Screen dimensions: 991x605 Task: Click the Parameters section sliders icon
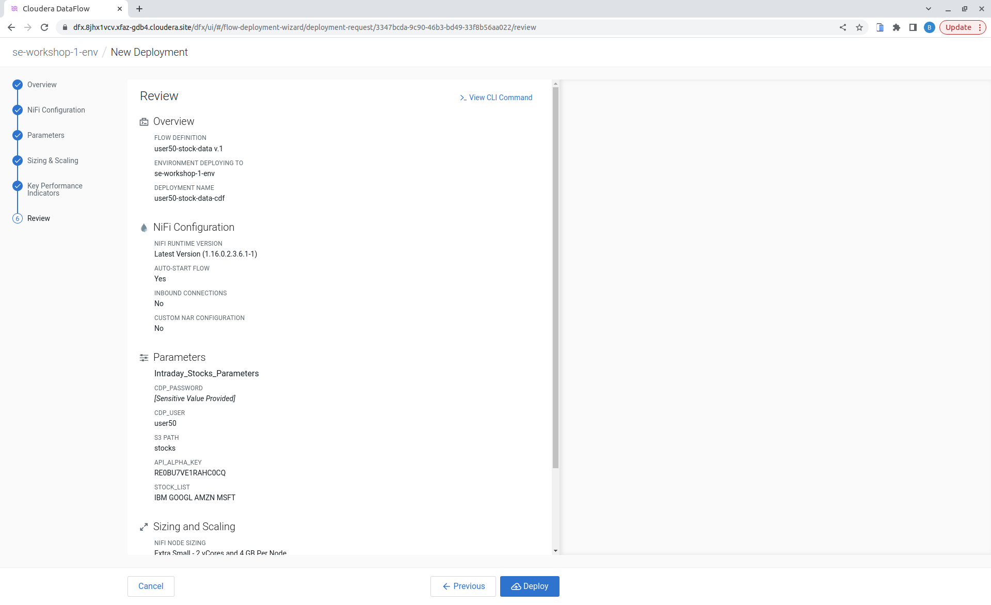[144, 358]
